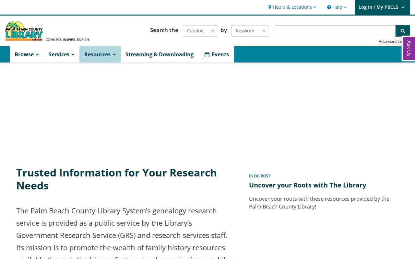Expand the Services menu

pyautogui.click(x=62, y=54)
